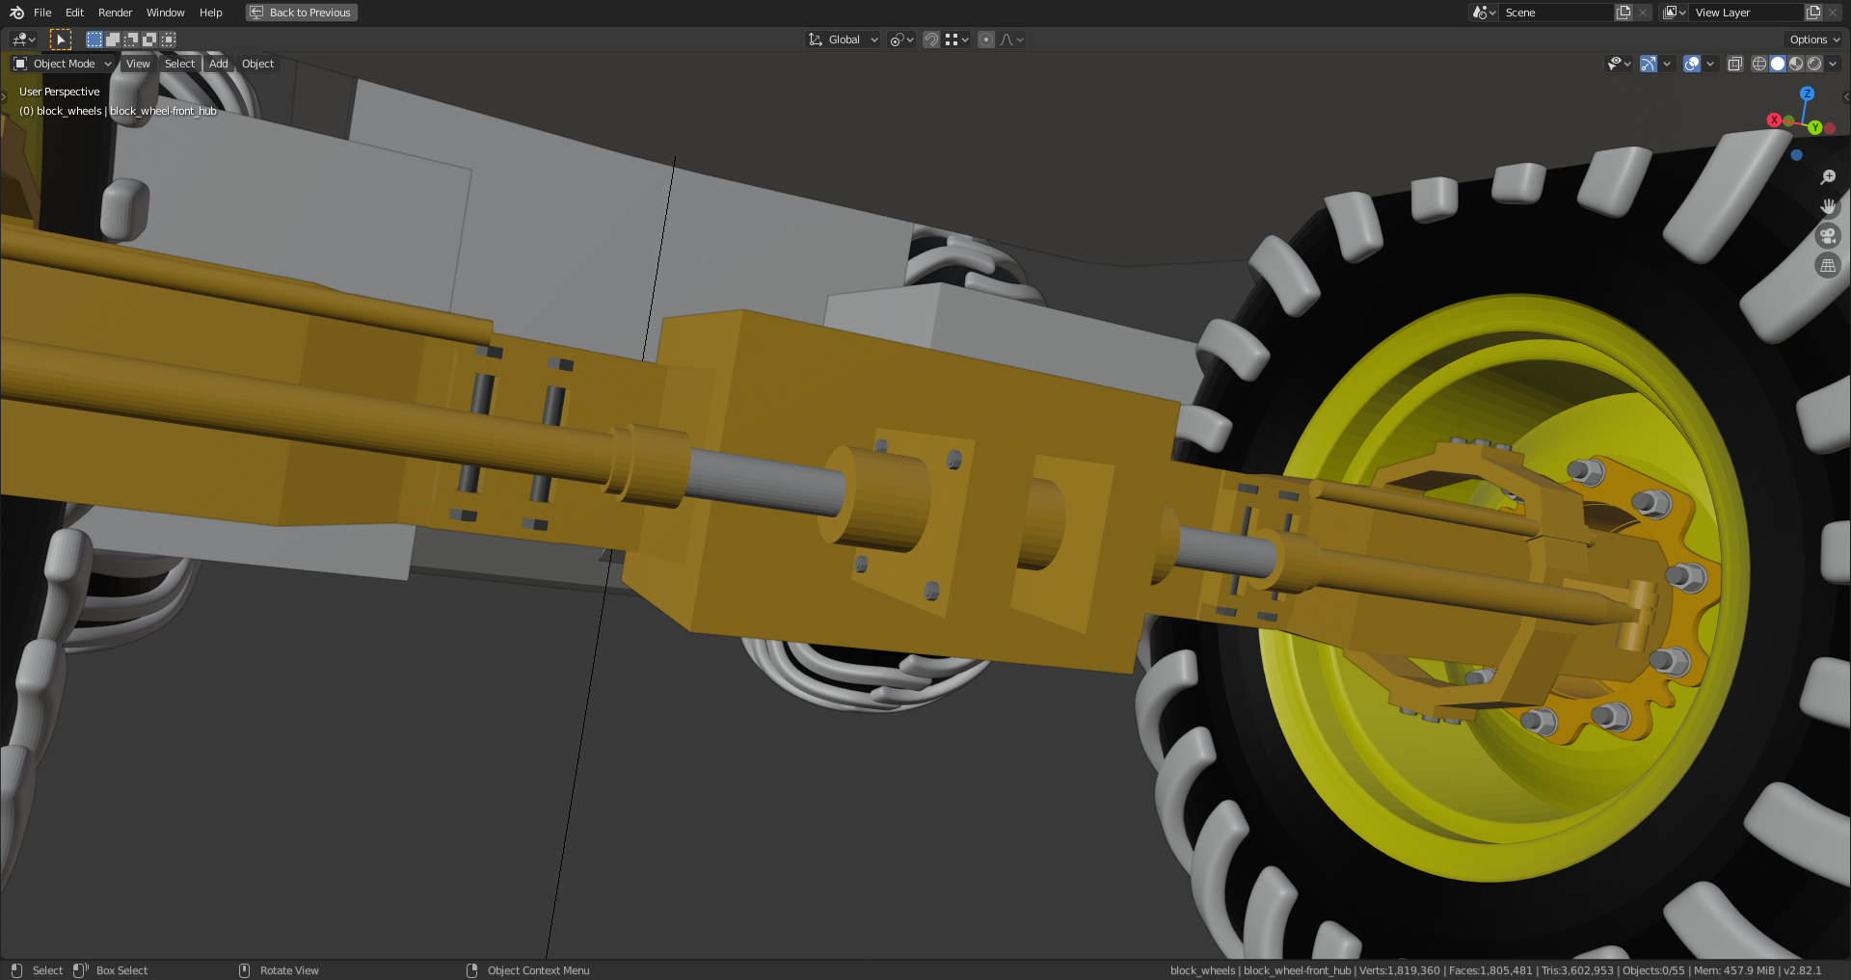This screenshot has height=980, width=1851.
Task: Click the New Scene copy icon
Action: click(1623, 13)
